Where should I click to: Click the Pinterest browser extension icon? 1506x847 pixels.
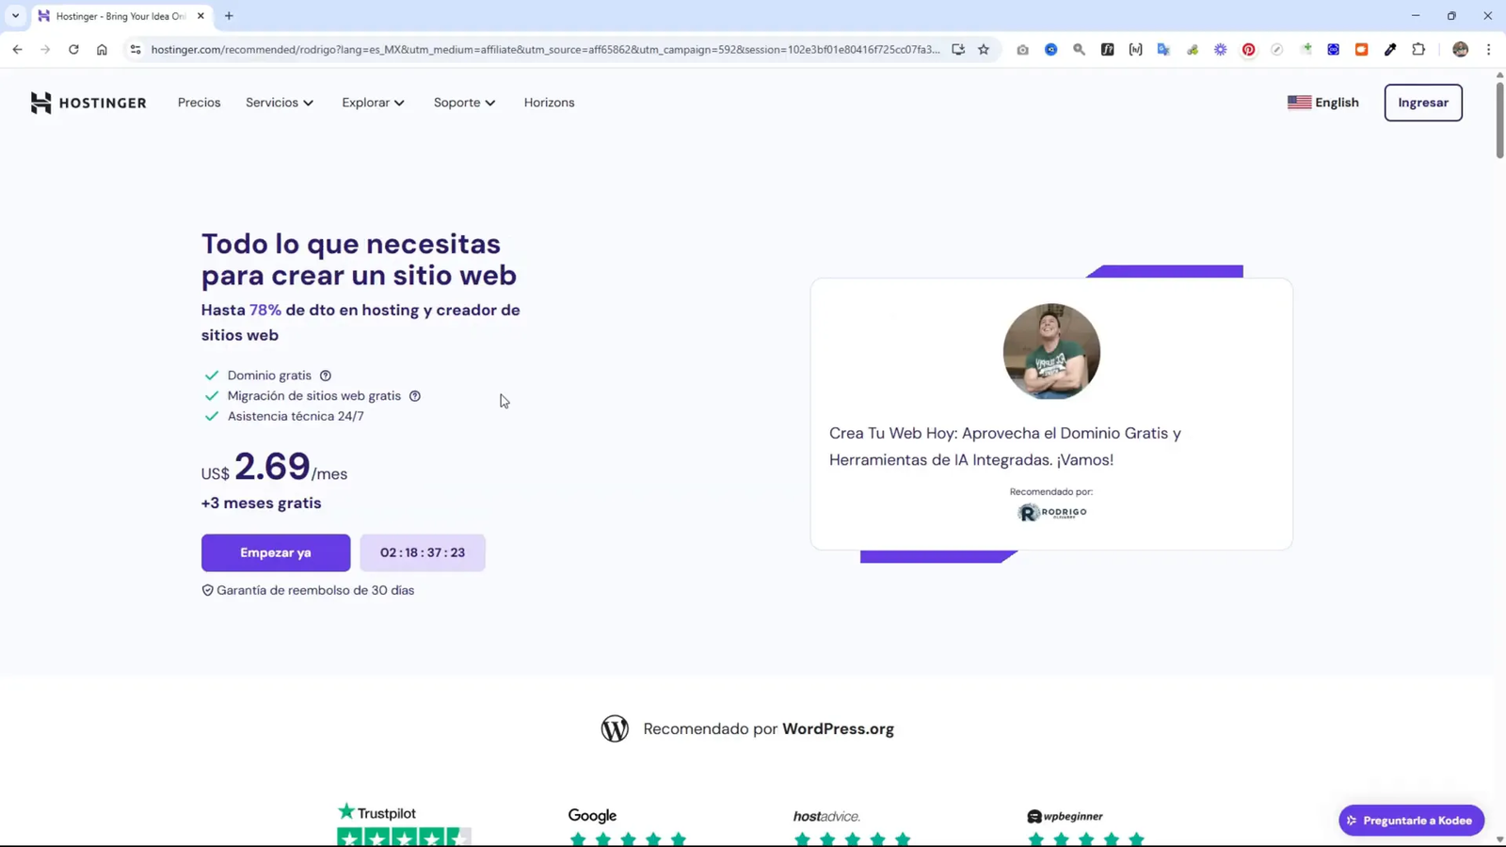pyautogui.click(x=1249, y=49)
